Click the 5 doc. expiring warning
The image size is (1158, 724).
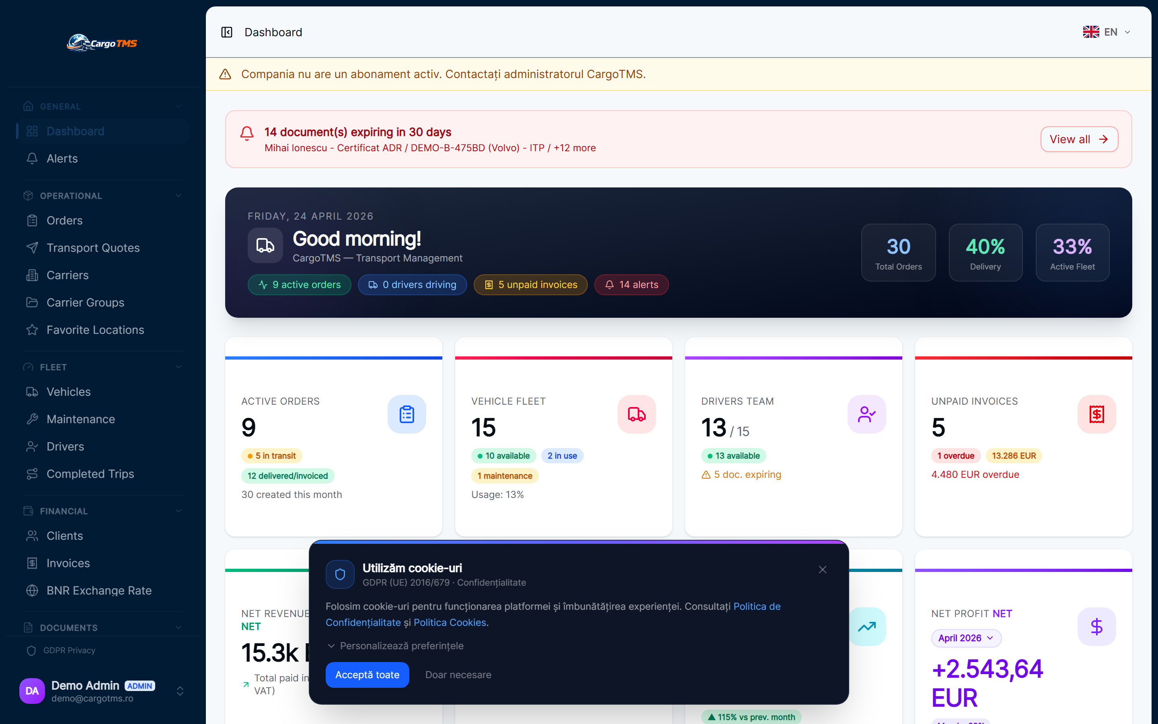click(741, 475)
